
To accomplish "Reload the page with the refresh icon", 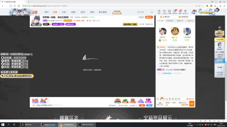I will (x=10, y=6).
